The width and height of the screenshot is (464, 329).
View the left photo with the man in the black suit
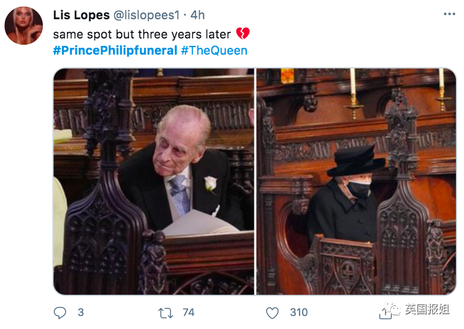point(154,181)
